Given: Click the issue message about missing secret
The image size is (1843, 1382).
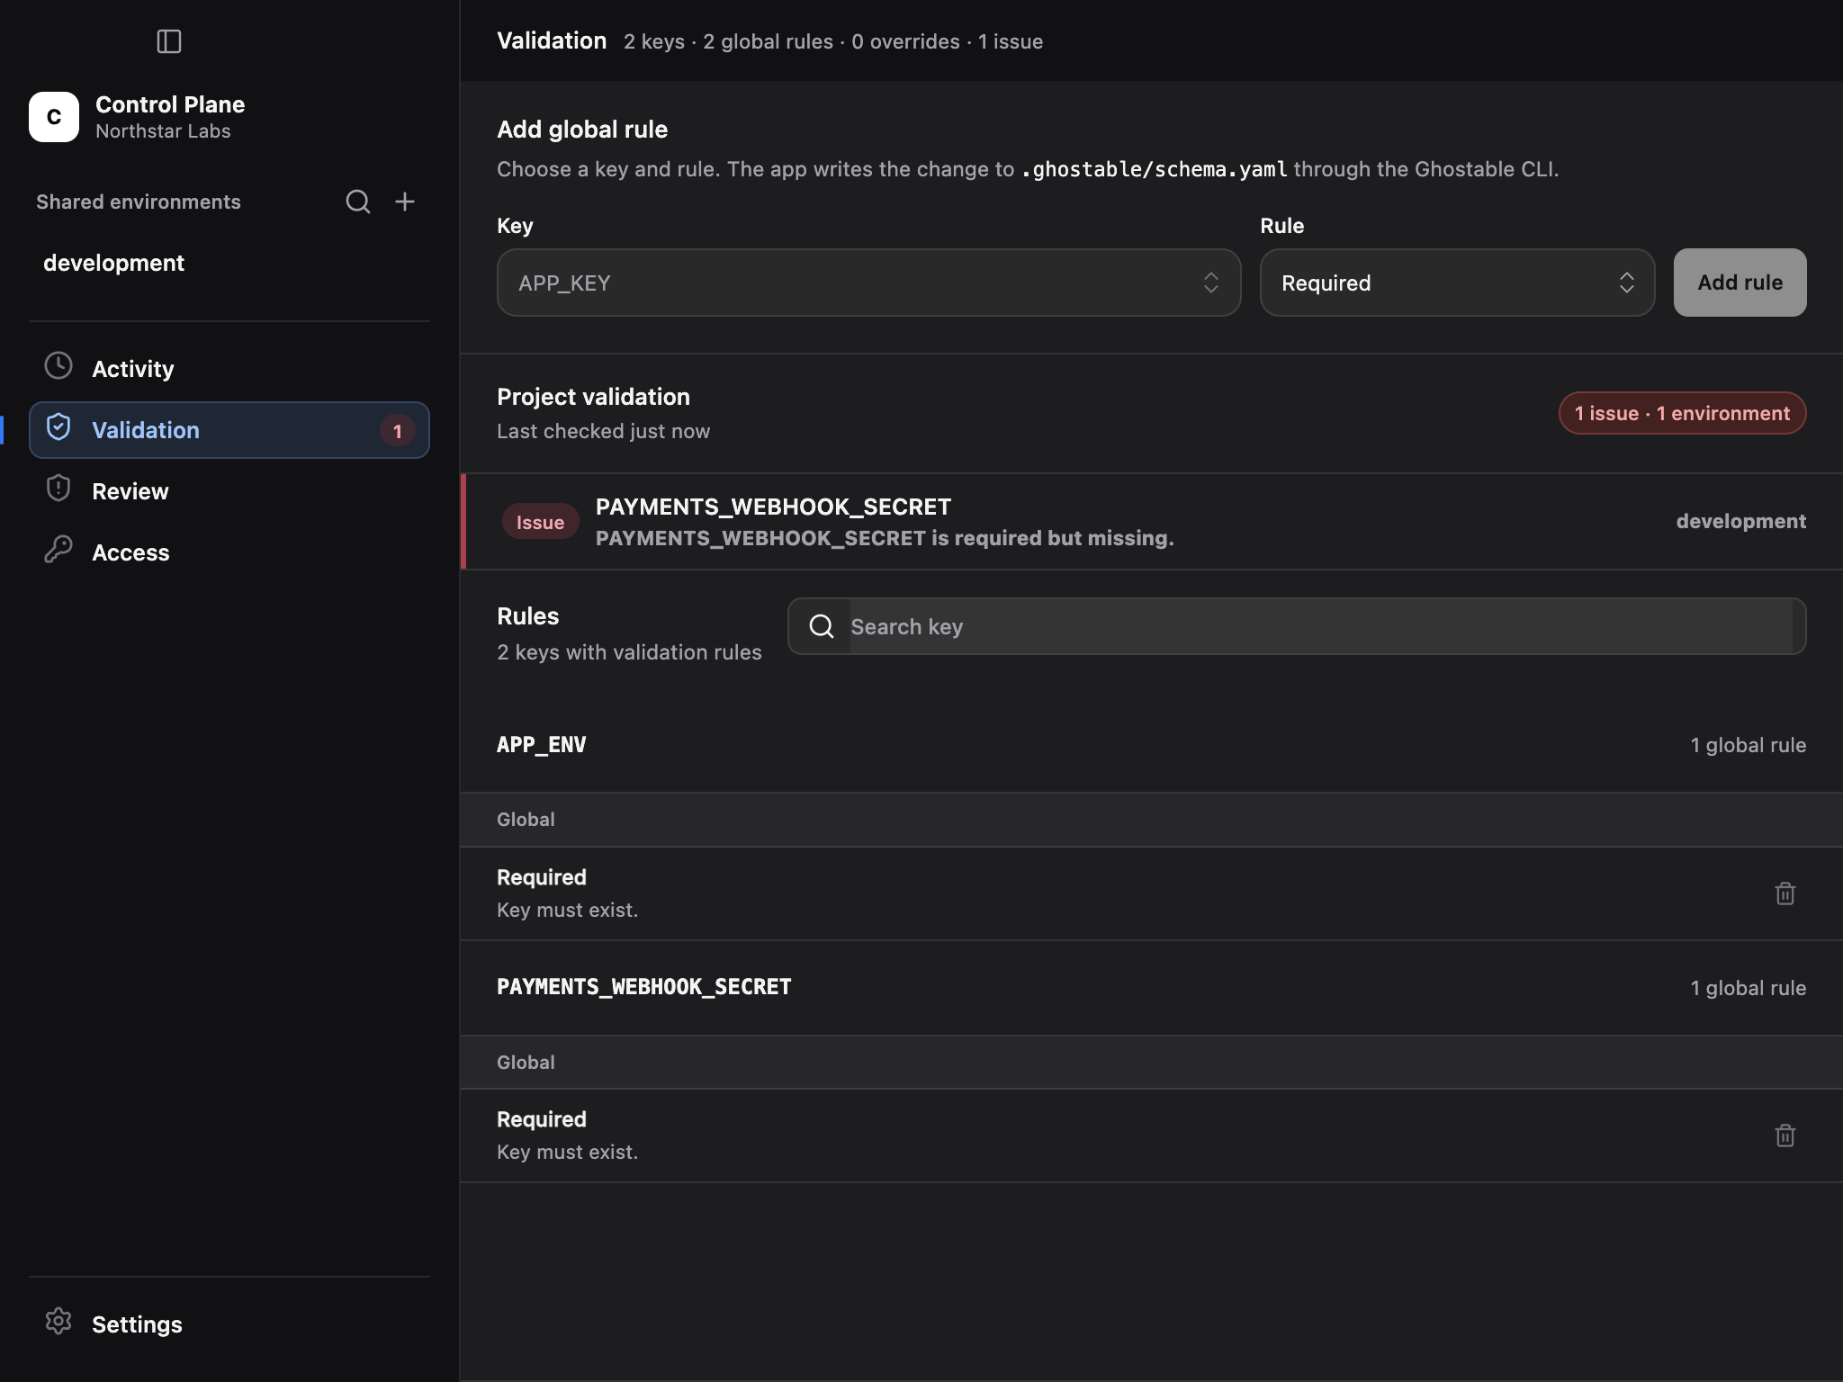Looking at the screenshot, I should [x=885, y=538].
